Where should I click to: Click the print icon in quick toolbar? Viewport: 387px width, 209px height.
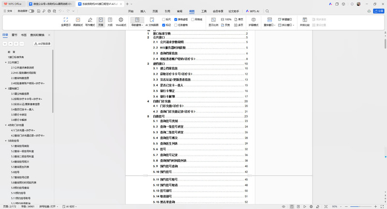[x=49, y=11]
